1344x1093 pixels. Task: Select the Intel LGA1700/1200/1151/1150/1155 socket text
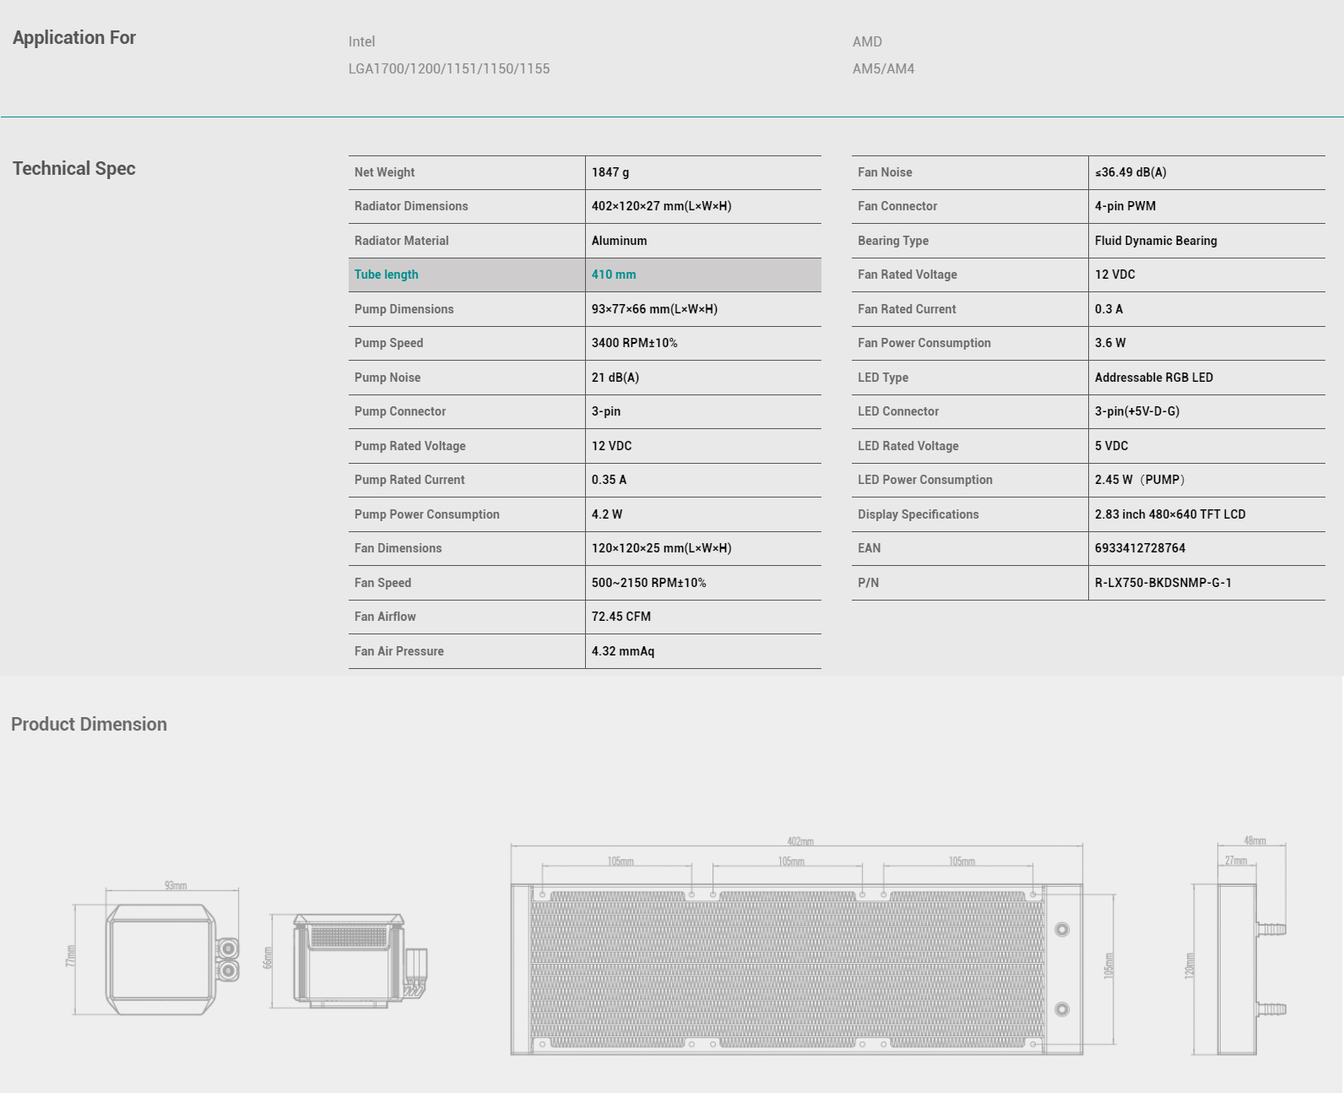449,55
